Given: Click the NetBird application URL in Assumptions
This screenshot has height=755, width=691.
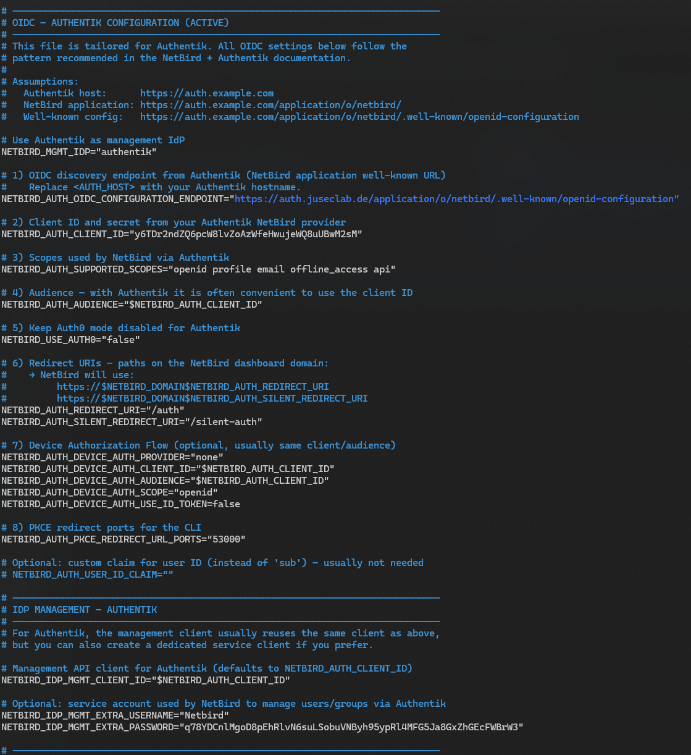Looking at the screenshot, I should coord(270,105).
